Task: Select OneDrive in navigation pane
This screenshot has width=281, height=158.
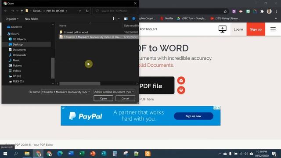Action: (14, 27)
